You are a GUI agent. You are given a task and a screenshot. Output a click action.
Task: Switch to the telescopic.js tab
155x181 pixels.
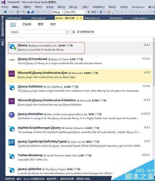[x=39, y=18]
